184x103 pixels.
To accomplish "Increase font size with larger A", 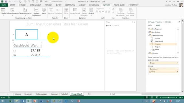I will point(113,9).
